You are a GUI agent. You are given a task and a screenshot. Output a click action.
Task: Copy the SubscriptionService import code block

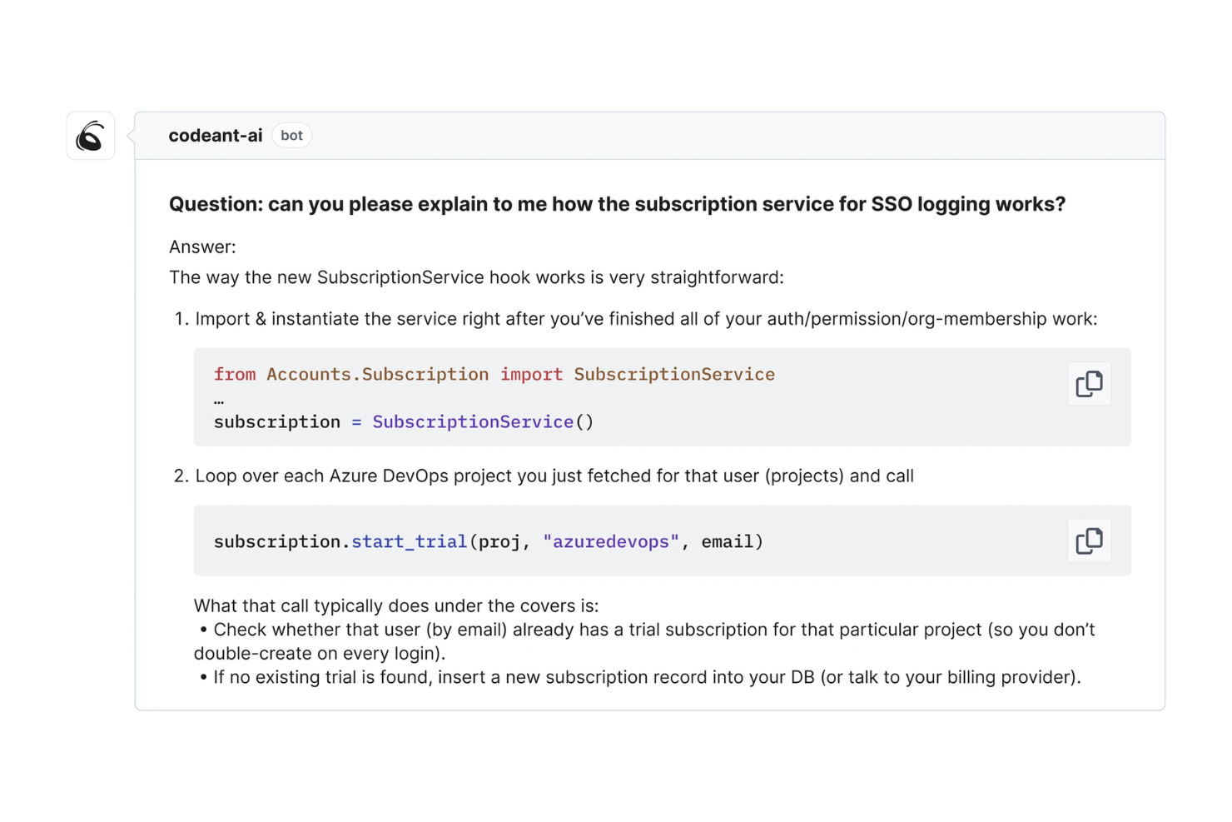pyautogui.click(x=1089, y=384)
